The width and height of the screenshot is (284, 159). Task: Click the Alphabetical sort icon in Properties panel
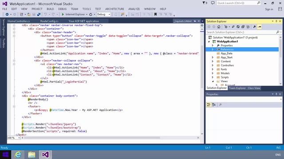(x=214, y=105)
